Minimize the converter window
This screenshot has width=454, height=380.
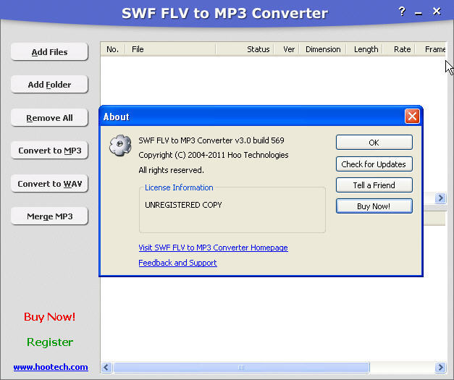(418, 13)
